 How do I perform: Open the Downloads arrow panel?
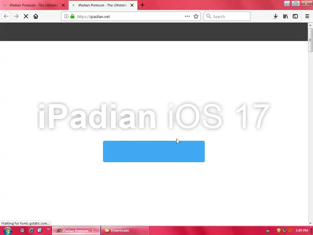pyautogui.click(x=276, y=17)
